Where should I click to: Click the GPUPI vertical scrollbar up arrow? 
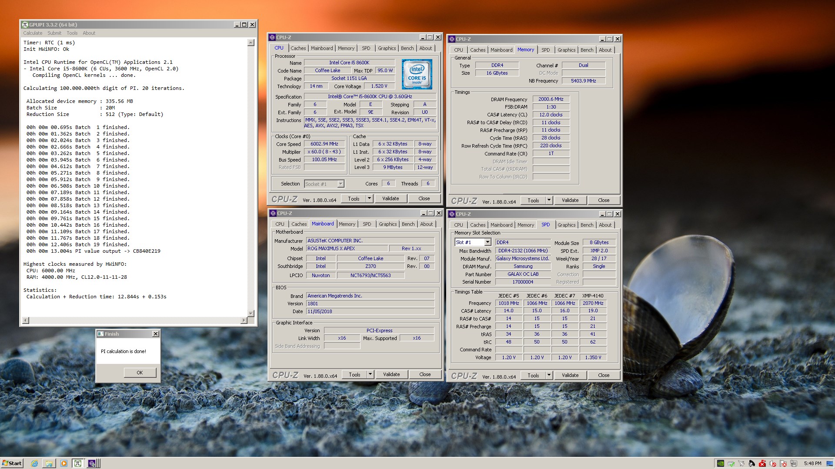tap(251, 43)
